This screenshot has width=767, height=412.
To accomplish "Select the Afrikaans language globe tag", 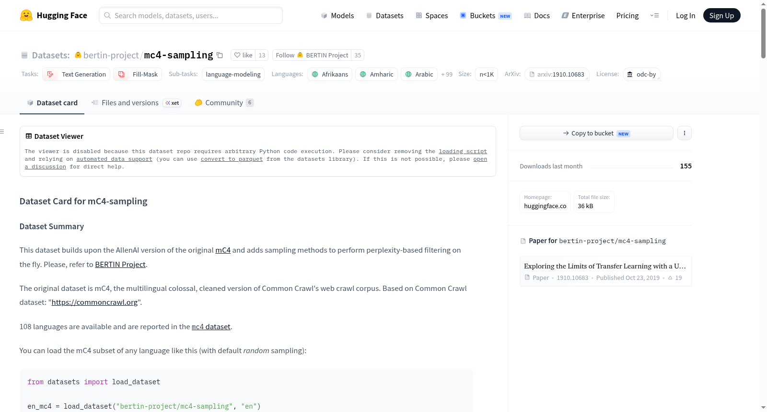I will 330,74.
